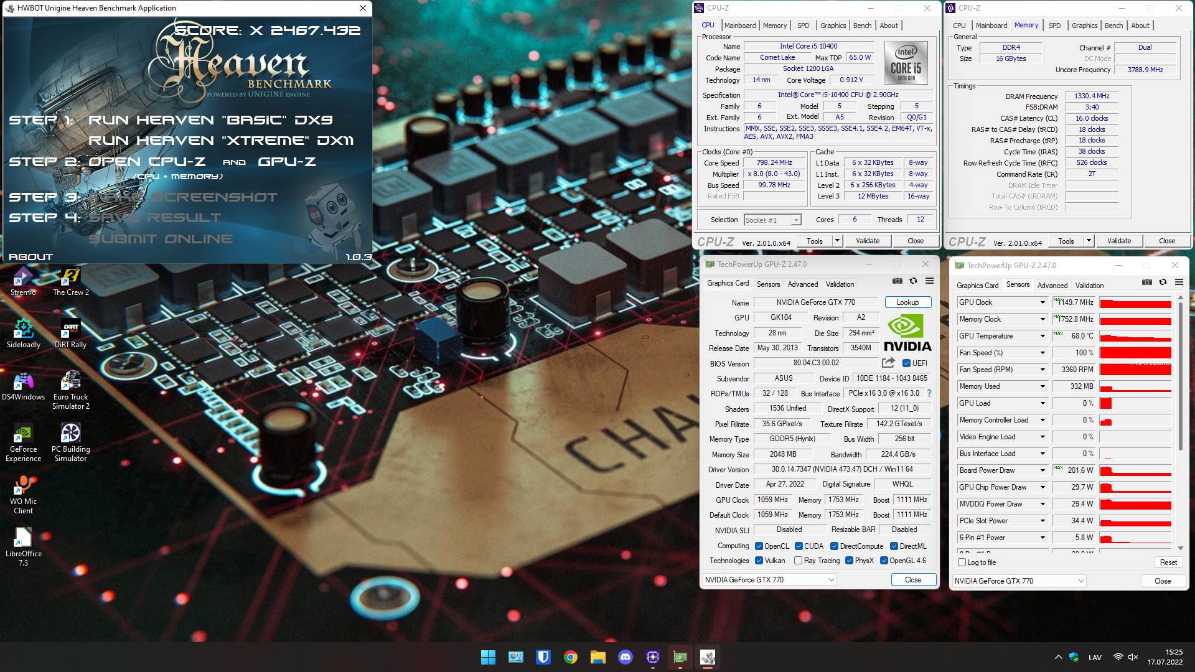This screenshot has width=1195, height=672.
Task: Share BIOS version export icon
Action: tap(888, 363)
